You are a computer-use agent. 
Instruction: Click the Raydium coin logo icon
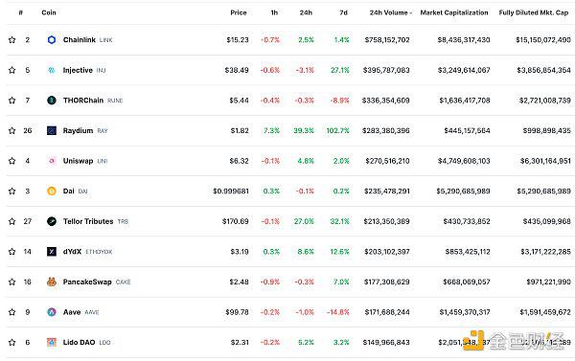(52, 130)
